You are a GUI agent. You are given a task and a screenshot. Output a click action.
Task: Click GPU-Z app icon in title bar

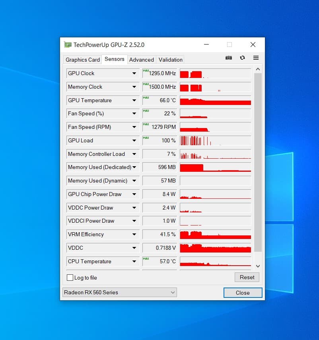point(68,45)
